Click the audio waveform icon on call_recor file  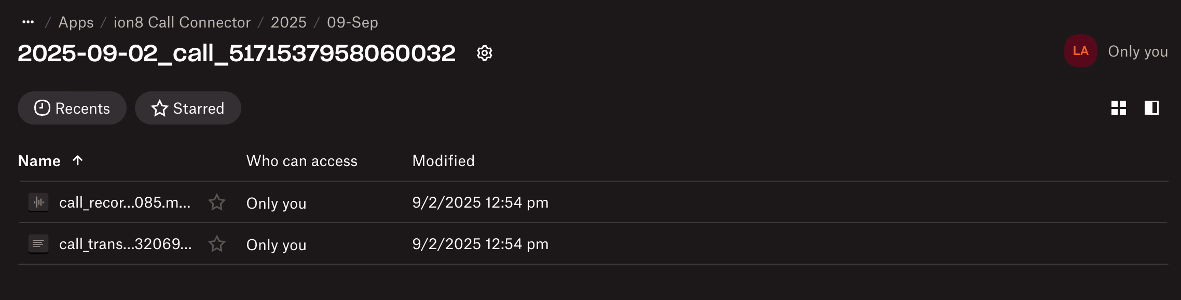click(x=38, y=203)
